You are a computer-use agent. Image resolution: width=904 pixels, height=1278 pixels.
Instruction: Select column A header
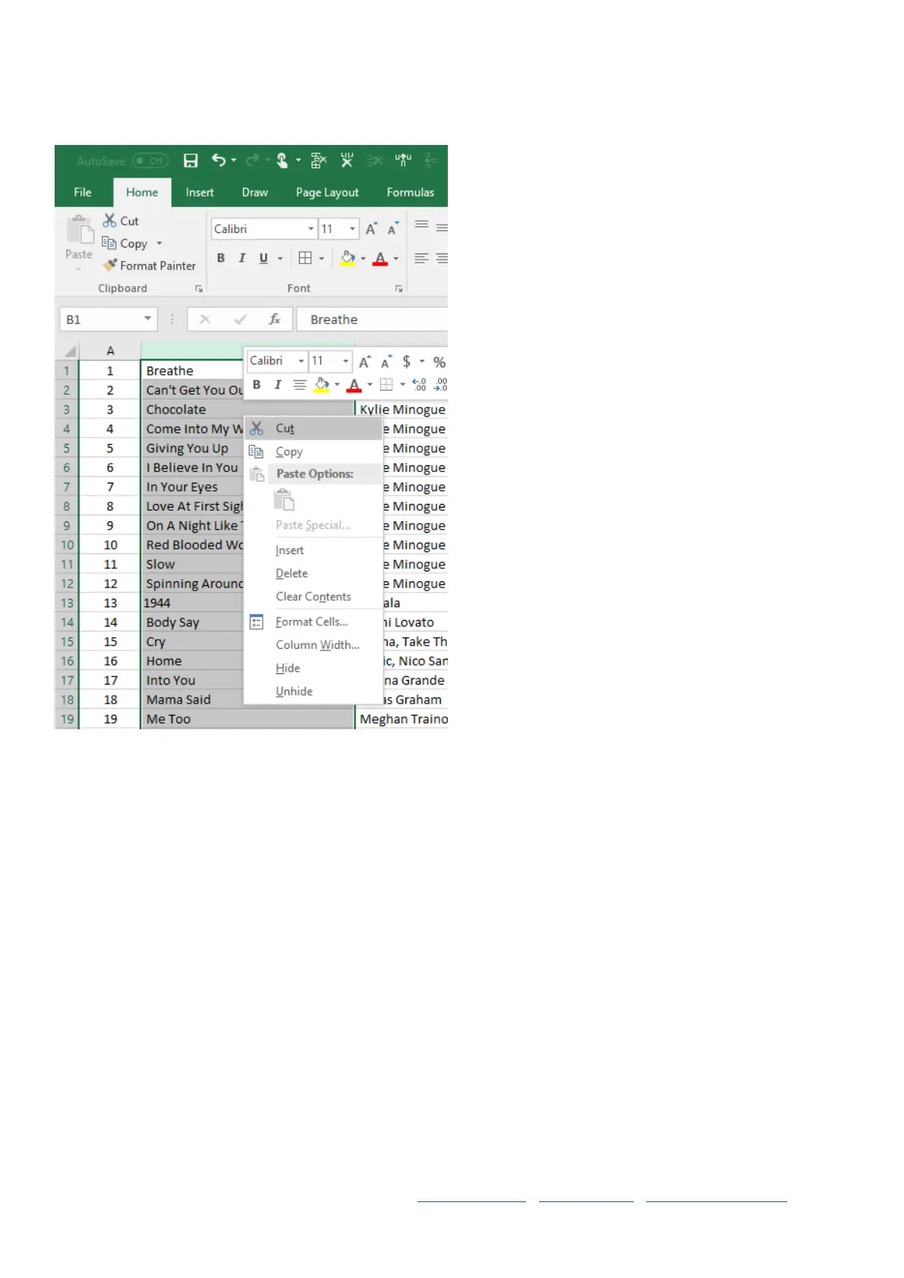[110, 351]
